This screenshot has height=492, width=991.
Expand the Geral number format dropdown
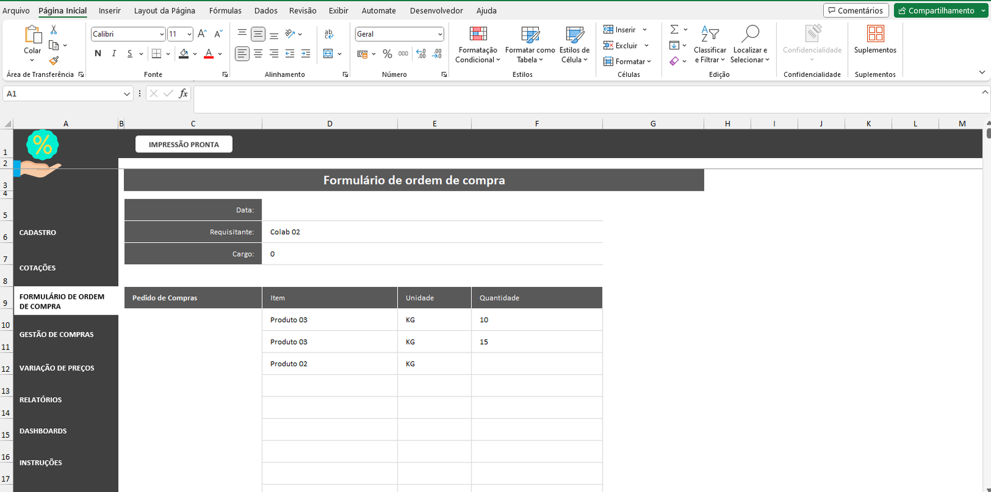click(440, 34)
